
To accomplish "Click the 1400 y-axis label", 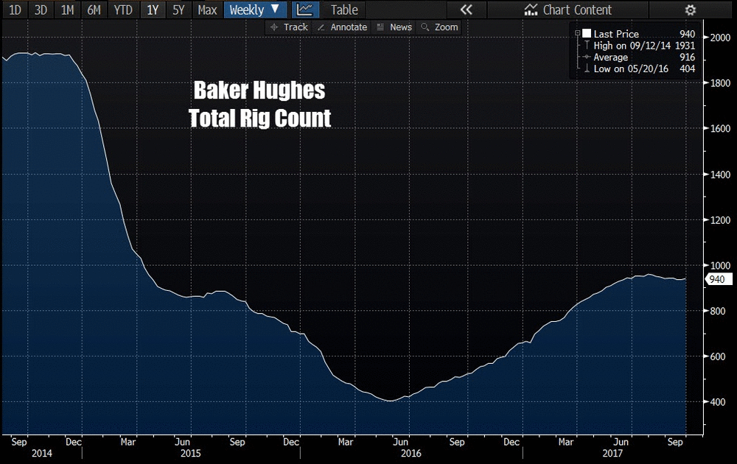I will tap(720, 175).
